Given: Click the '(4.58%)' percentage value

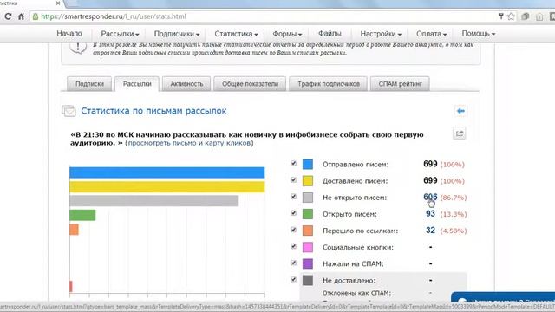Looking at the screenshot, I should [x=454, y=231].
